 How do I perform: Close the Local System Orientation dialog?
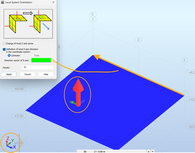click(53, 2)
